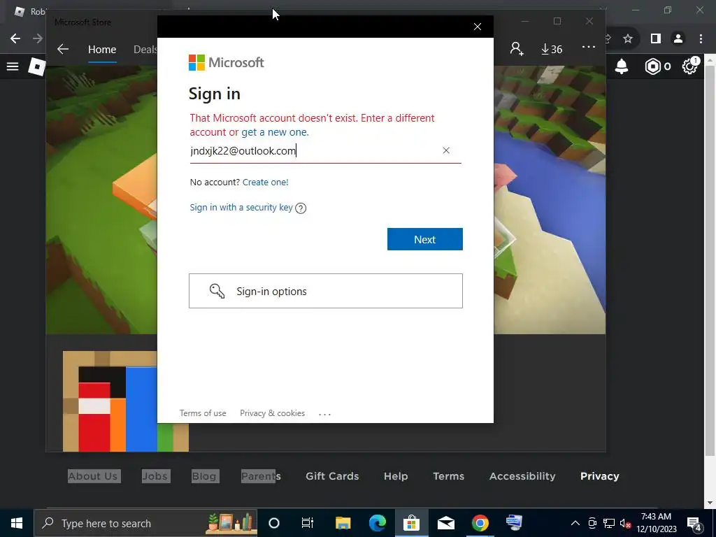Open Cortana from the taskbar
The height and width of the screenshot is (537, 716).
click(274, 523)
